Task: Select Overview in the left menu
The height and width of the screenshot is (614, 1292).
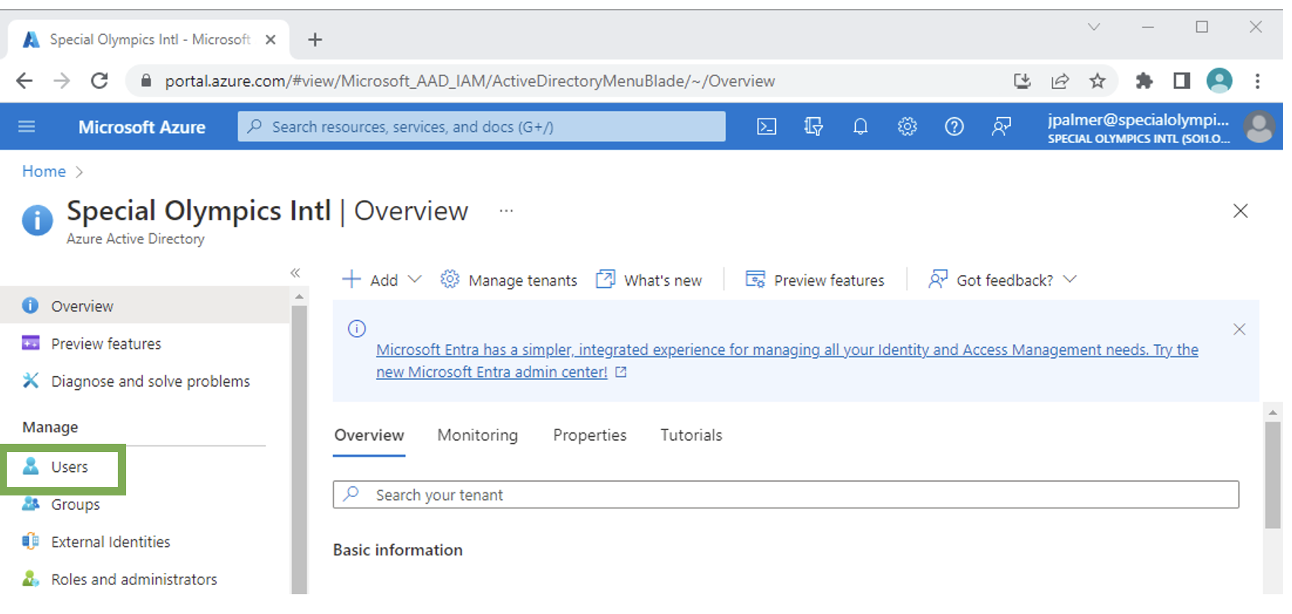Action: tap(144, 305)
